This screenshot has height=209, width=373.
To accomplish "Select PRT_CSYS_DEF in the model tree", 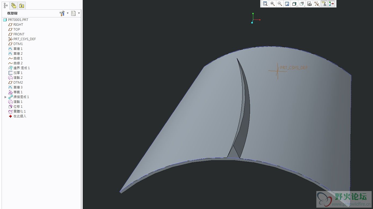I will [x=22, y=39].
